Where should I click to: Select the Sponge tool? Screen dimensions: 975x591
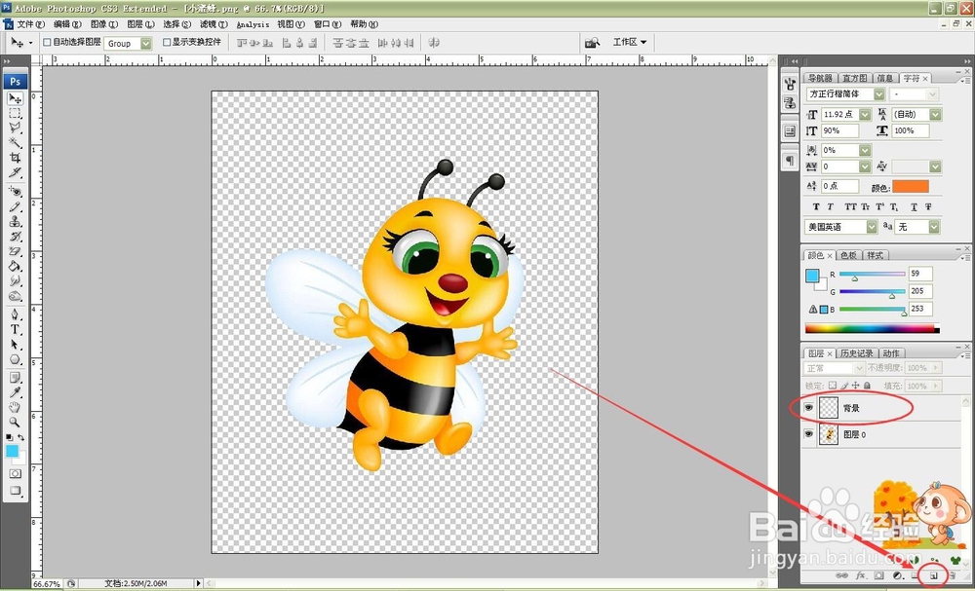(15, 296)
